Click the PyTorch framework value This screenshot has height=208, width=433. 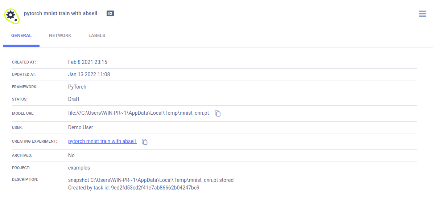(x=77, y=87)
